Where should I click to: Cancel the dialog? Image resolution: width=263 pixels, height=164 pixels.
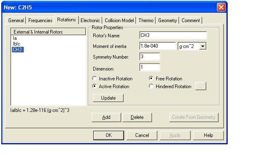point(142,135)
